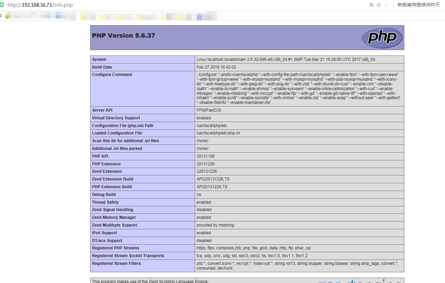The width and height of the screenshot is (445, 283).
Task: Click the 'Registered PHP Streams' label
Action: (116, 248)
